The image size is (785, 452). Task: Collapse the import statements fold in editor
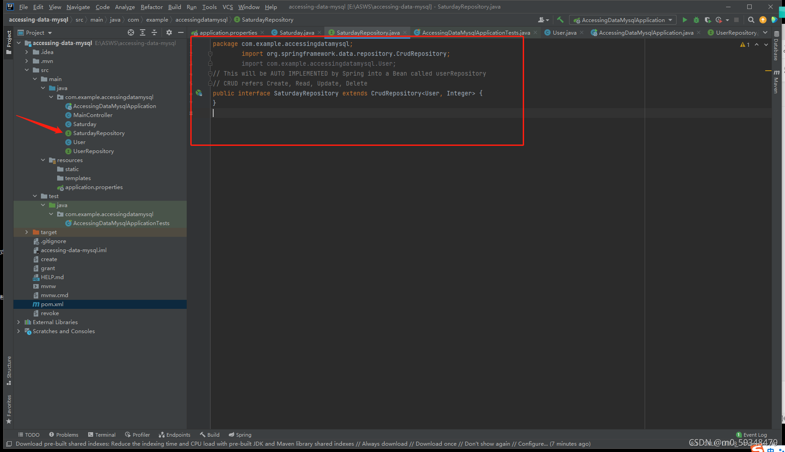coord(210,54)
